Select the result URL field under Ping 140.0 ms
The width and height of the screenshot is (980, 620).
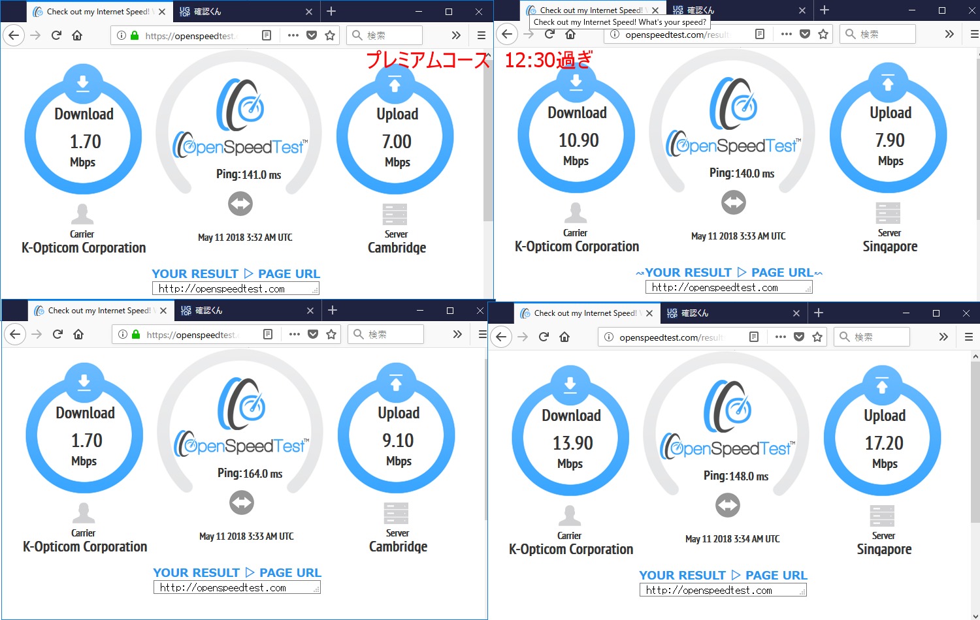pyautogui.click(x=729, y=287)
